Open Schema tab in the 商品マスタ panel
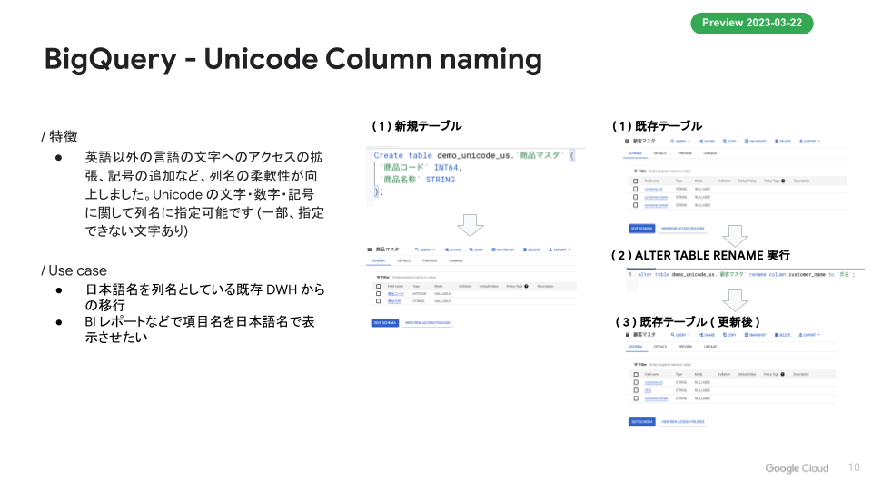The width and height of the screenshot is (872, 490). (378, 260)
